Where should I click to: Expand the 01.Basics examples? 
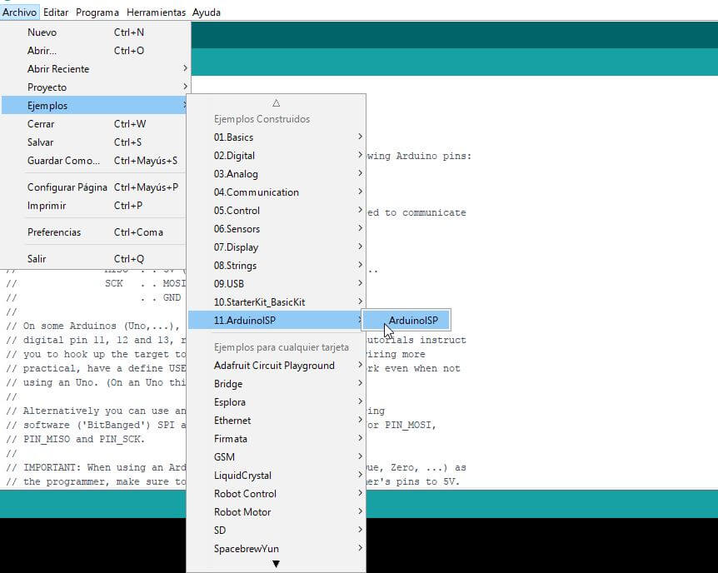tap(276, 137)
